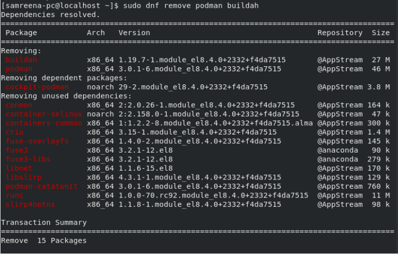Click the podman package under Removing
The width and height of the screenshot is (398, 254).
coord(19,69)
